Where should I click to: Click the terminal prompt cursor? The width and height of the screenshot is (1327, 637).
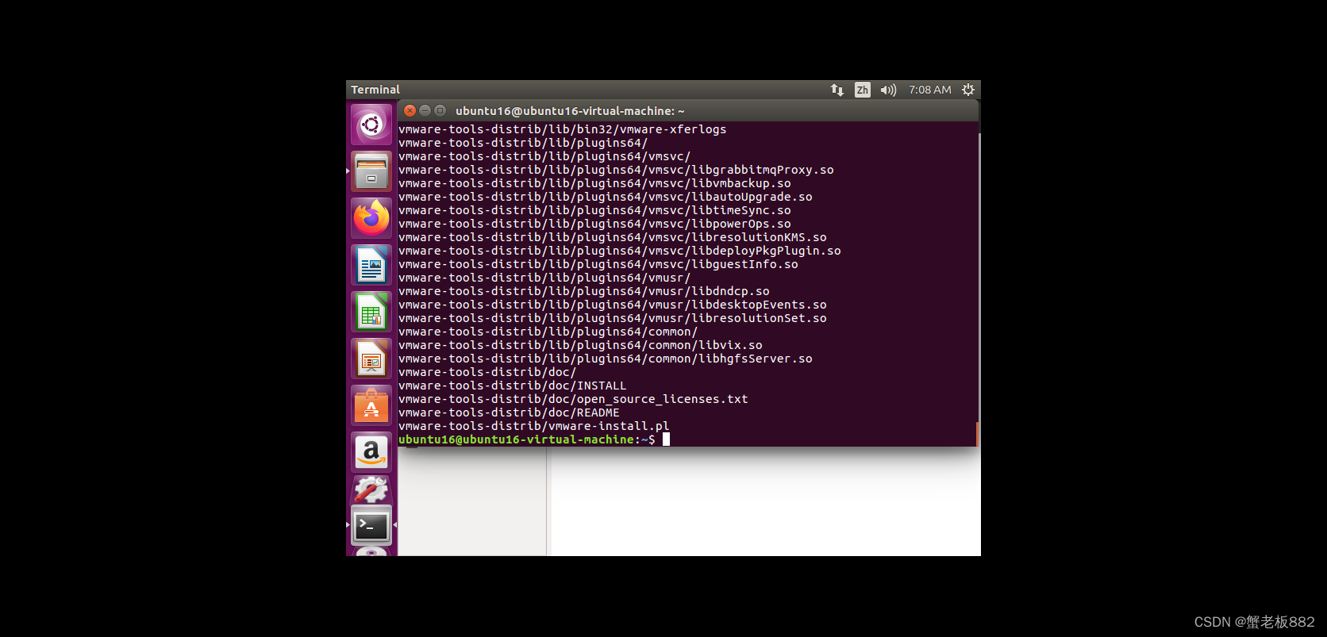tap(666, 439)
